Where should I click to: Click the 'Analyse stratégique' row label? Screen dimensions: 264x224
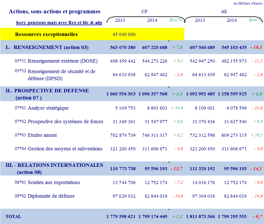(x=48, y=108)
